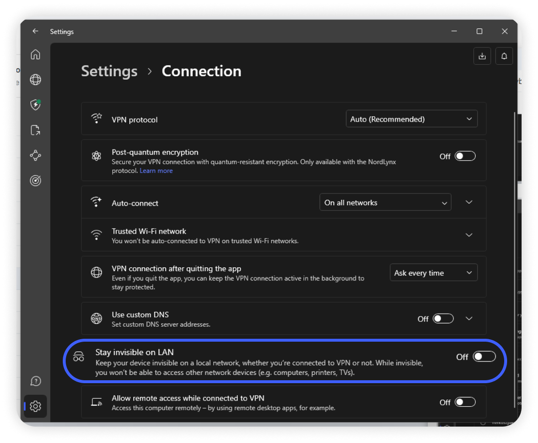Open the Ask every time dropdown
This screenshot has height=443, width=538.
433,273
